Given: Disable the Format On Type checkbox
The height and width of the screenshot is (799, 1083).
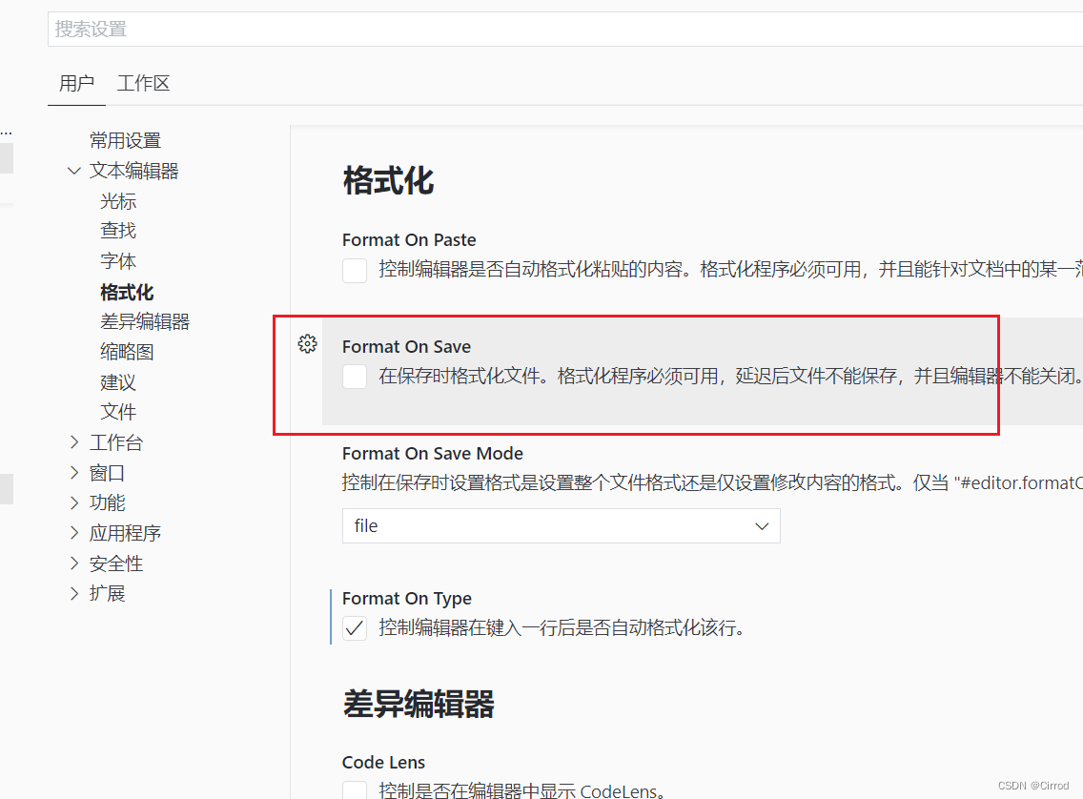Looking at the screenshot, I should point(354,628).
